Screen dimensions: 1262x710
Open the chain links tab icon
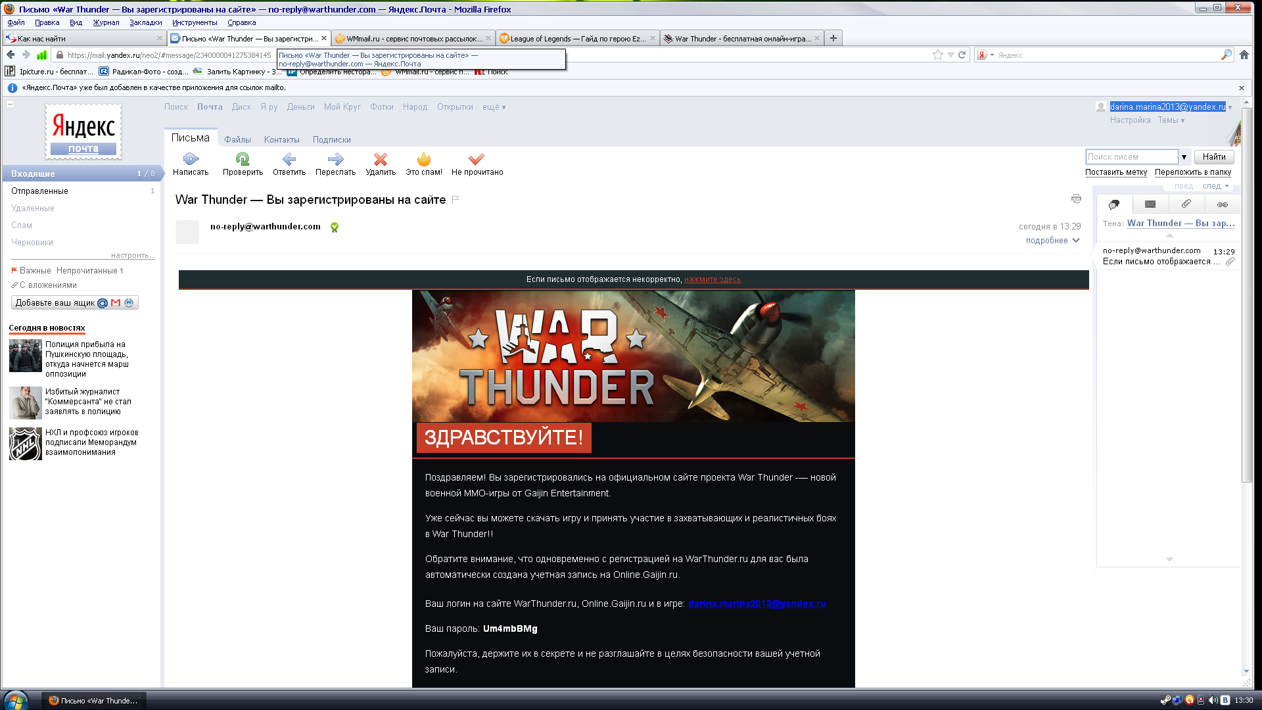click(1223, 204)
